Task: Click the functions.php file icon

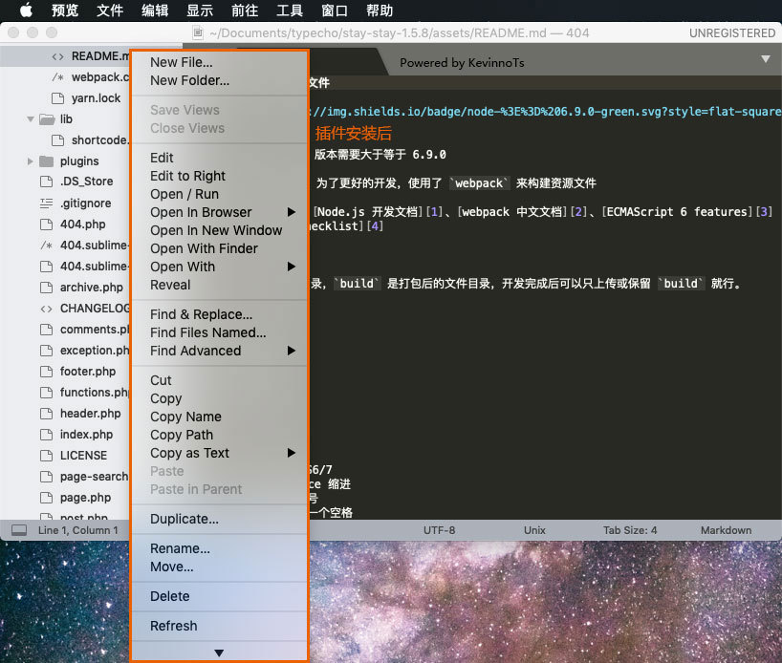Action: (47, 393)
